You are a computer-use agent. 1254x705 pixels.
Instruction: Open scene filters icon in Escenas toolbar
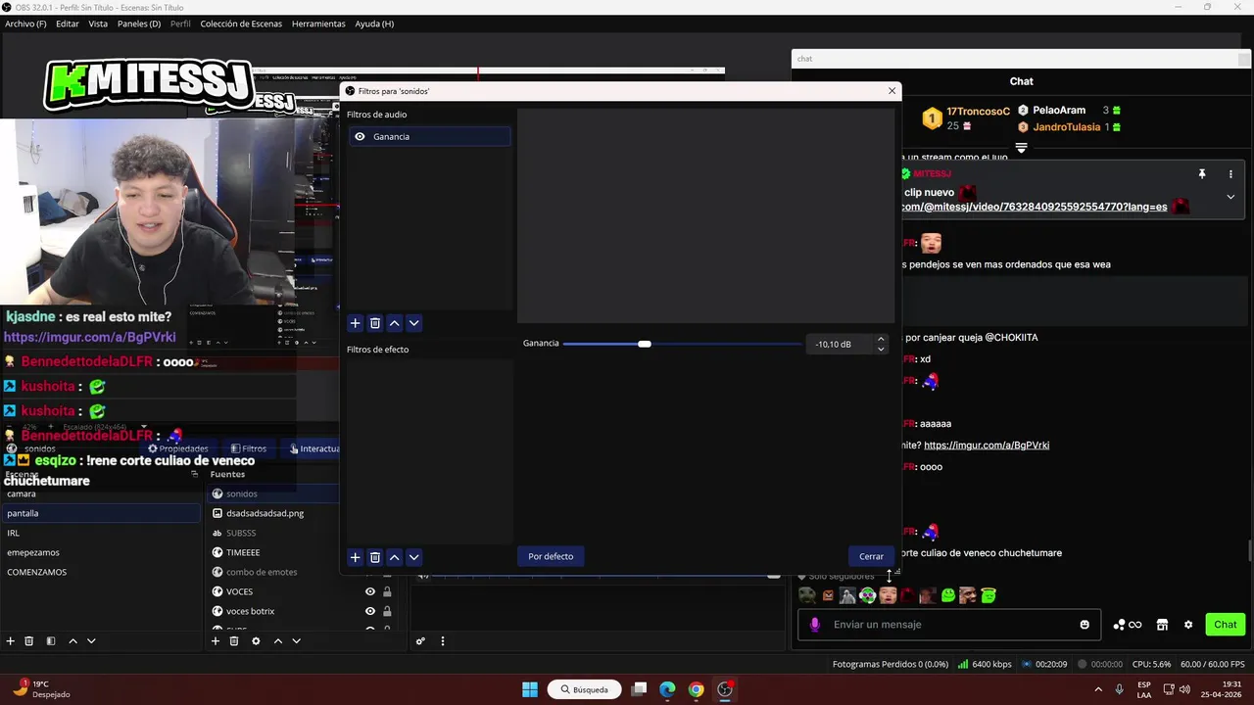click(51, 641)
